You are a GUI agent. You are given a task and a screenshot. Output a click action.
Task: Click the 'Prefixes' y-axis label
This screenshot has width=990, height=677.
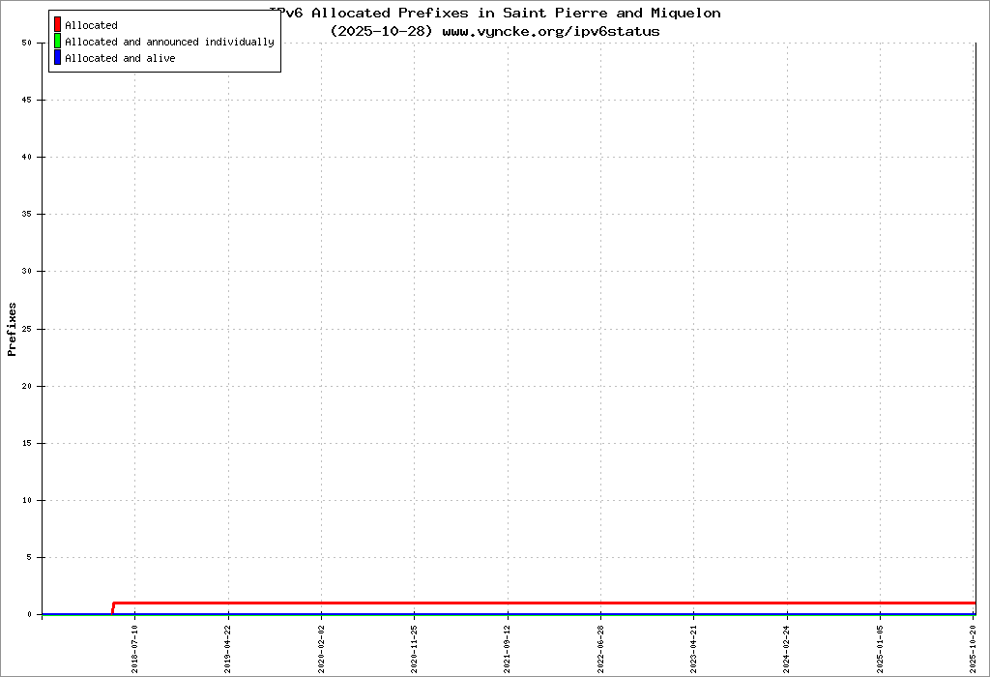point(13,329)
